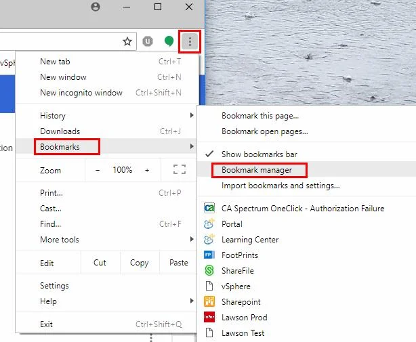Click the red infor icon for Lawson Prod
This screenshot has height=342, width=416.
click(x=209, y=317)
